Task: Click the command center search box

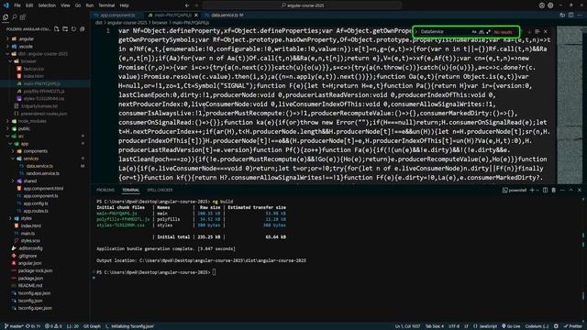Action: click(x=303, y=5)
